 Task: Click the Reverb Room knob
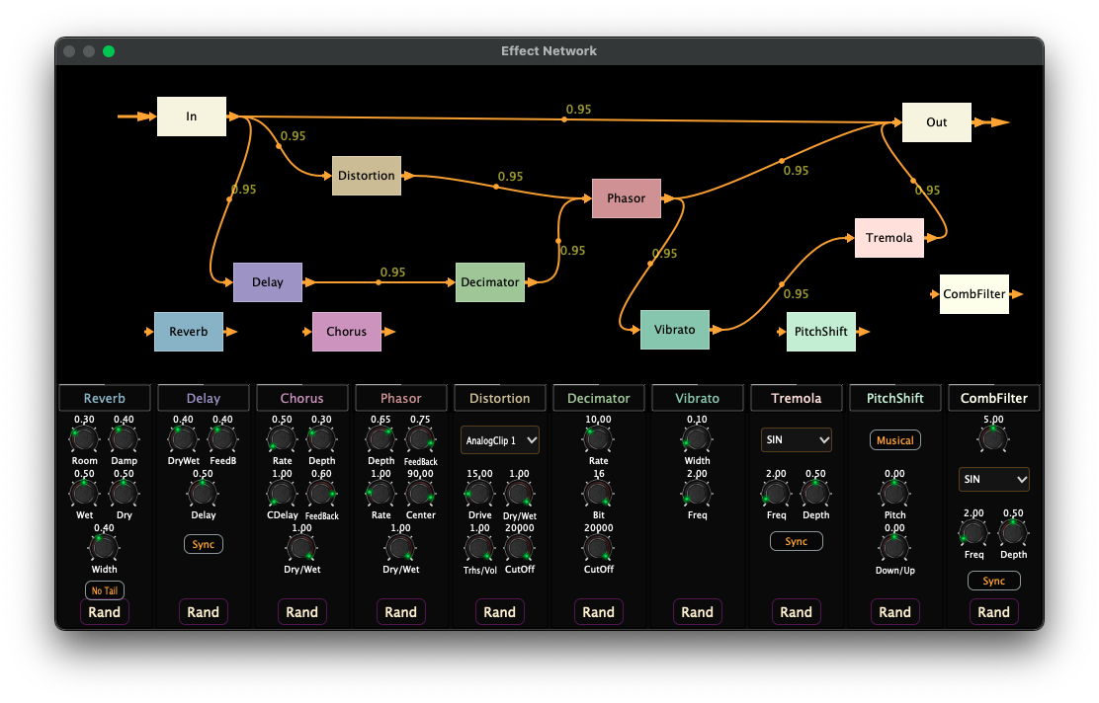coord(84,439)
